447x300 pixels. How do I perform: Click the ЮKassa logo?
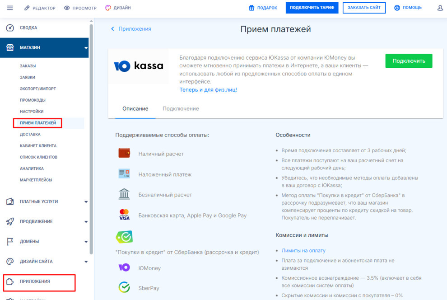pyautogui.click(x=139, y=66)
